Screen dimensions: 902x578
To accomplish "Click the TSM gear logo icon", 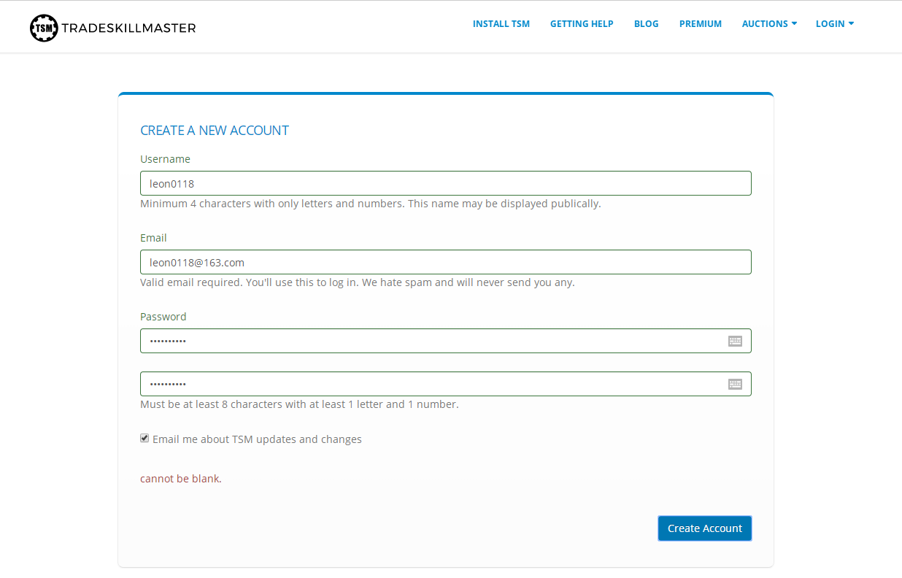I will coord(44,28).
